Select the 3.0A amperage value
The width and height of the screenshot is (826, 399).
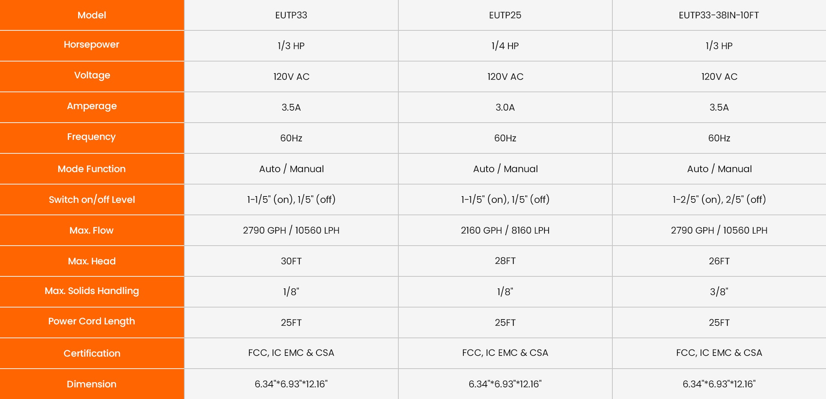505,107
